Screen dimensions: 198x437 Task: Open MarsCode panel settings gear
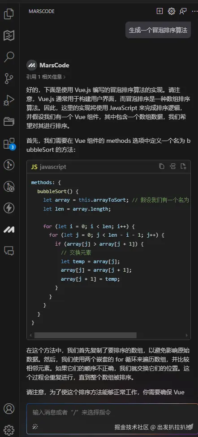[x=172, y=11]
